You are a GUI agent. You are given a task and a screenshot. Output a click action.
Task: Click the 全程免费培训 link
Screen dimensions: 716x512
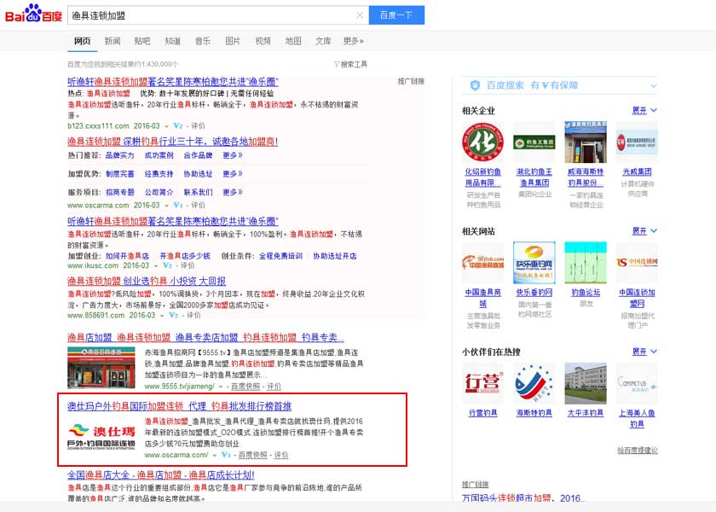pos(280,256)
